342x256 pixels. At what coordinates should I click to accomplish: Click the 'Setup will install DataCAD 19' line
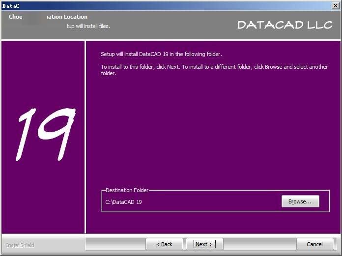pyautogui.click(x=161, y=54)
